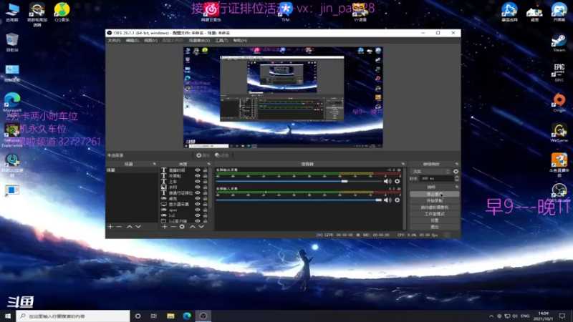Screen dimensions: 573x322
Task: Add a new scene with plus icon
Action: (110, 227)
